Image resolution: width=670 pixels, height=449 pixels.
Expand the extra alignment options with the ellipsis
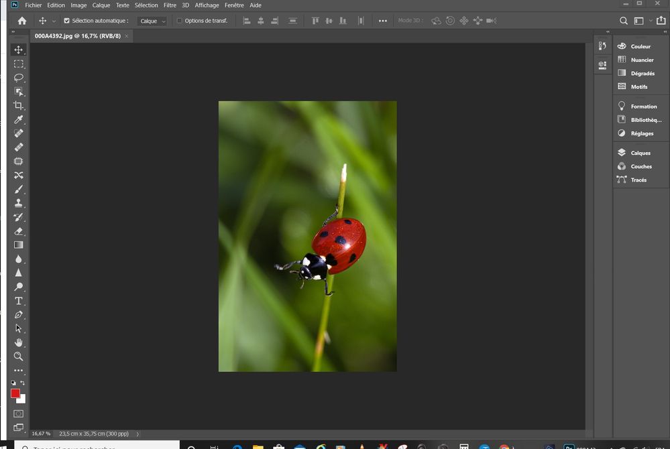click(x=382, y=21)
